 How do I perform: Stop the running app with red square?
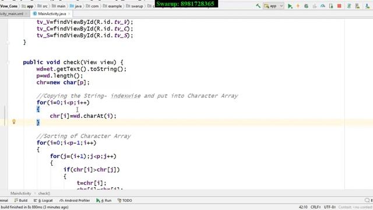[x=339, y=6]
